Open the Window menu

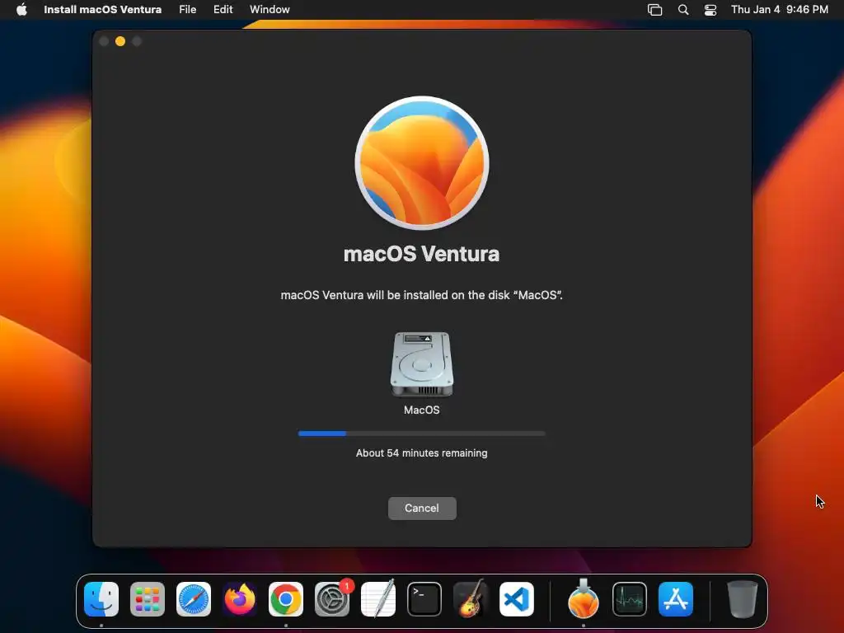(270, 10)
